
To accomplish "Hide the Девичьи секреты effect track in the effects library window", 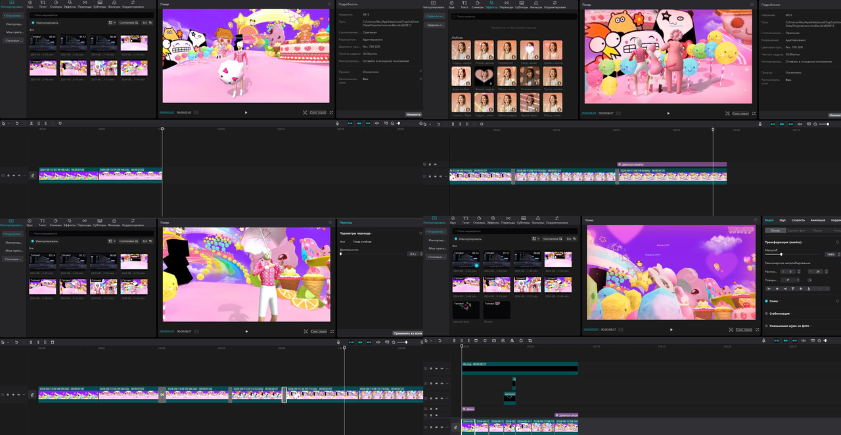I will (435, 164).
